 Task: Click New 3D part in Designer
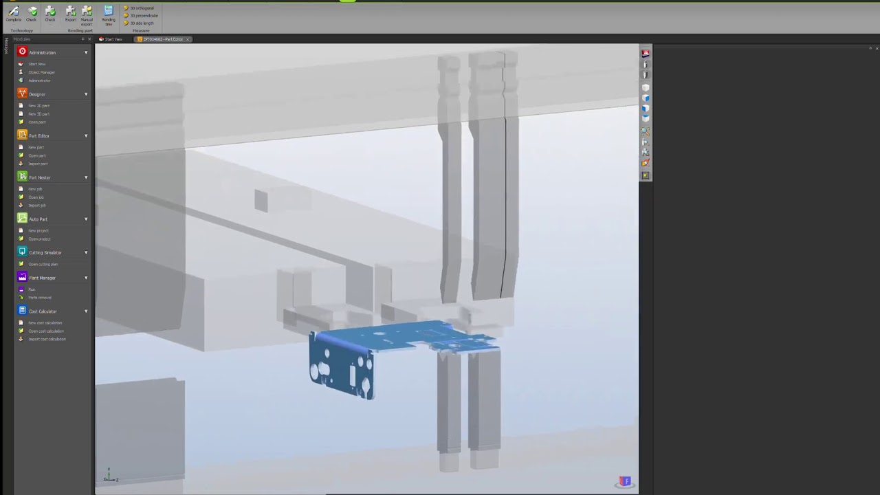tap(38, 114)
